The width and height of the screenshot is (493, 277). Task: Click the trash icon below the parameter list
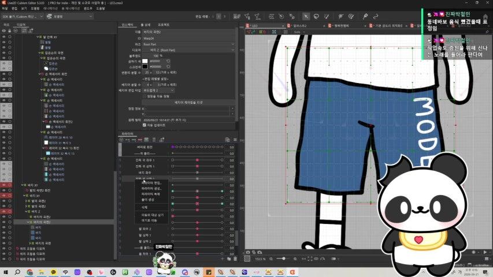[x=235, y=259]
